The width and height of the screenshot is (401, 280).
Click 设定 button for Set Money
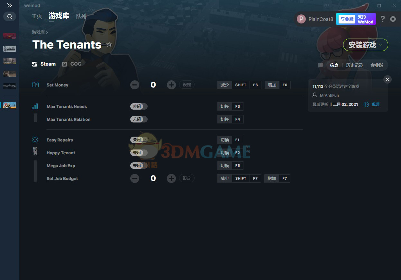(x=187, y=85)
